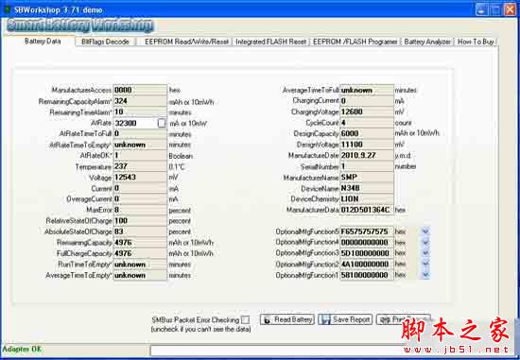
Task: Enable SMBus Packet Error Checking checkbox
Action: 246,320
